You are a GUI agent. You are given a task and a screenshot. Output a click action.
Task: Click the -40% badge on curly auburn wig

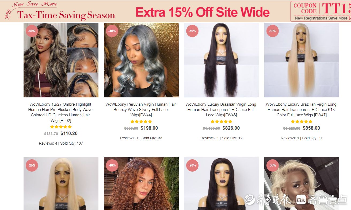click(112, 165)
